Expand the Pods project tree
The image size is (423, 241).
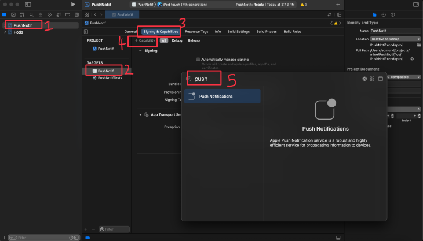[5, 32]
